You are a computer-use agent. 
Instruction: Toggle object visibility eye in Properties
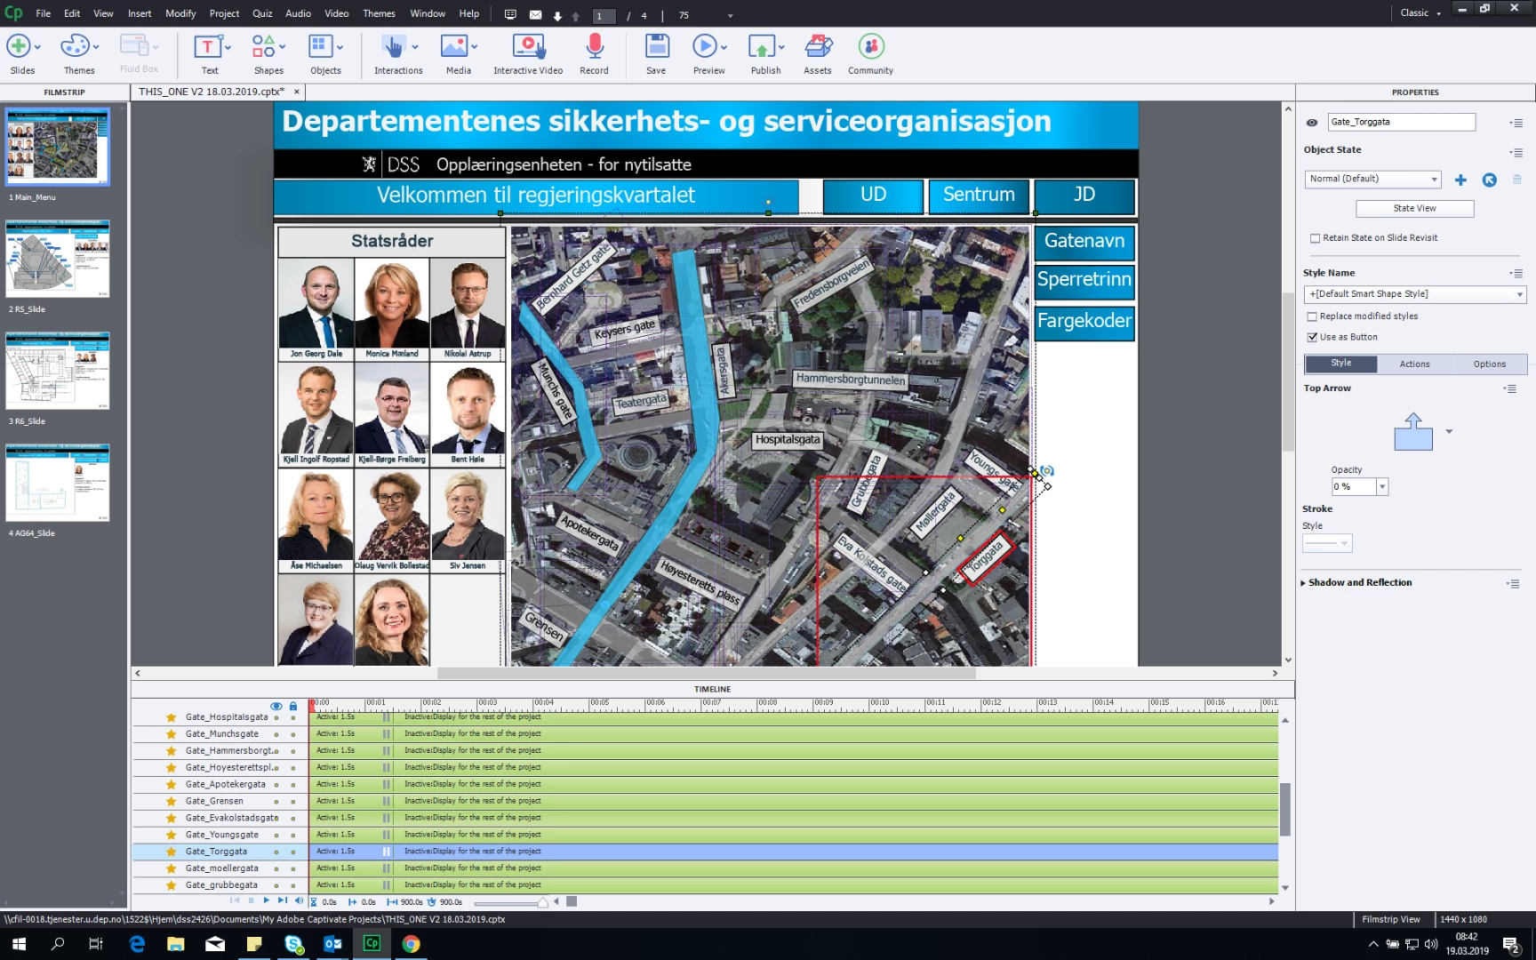point(1312,123)
